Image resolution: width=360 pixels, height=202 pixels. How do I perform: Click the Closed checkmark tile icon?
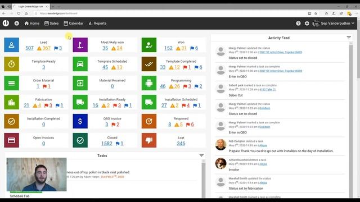[80, 140]
